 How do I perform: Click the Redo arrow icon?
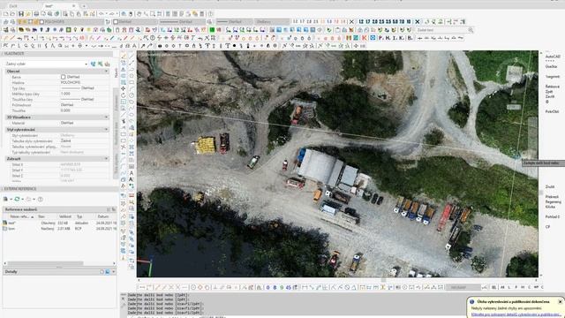(x=112, y=14)
